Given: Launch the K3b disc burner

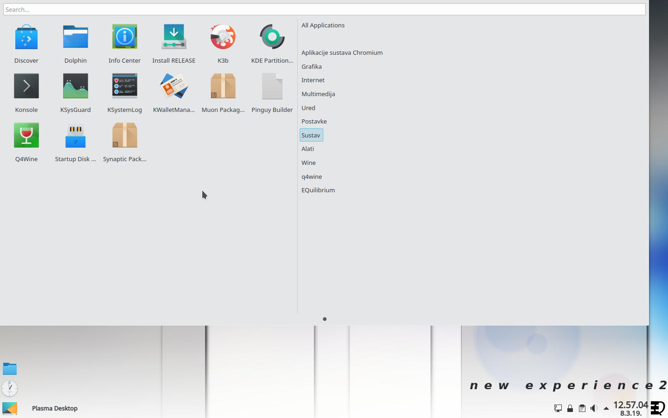Looking at the screenshot, I should point(223,44).
